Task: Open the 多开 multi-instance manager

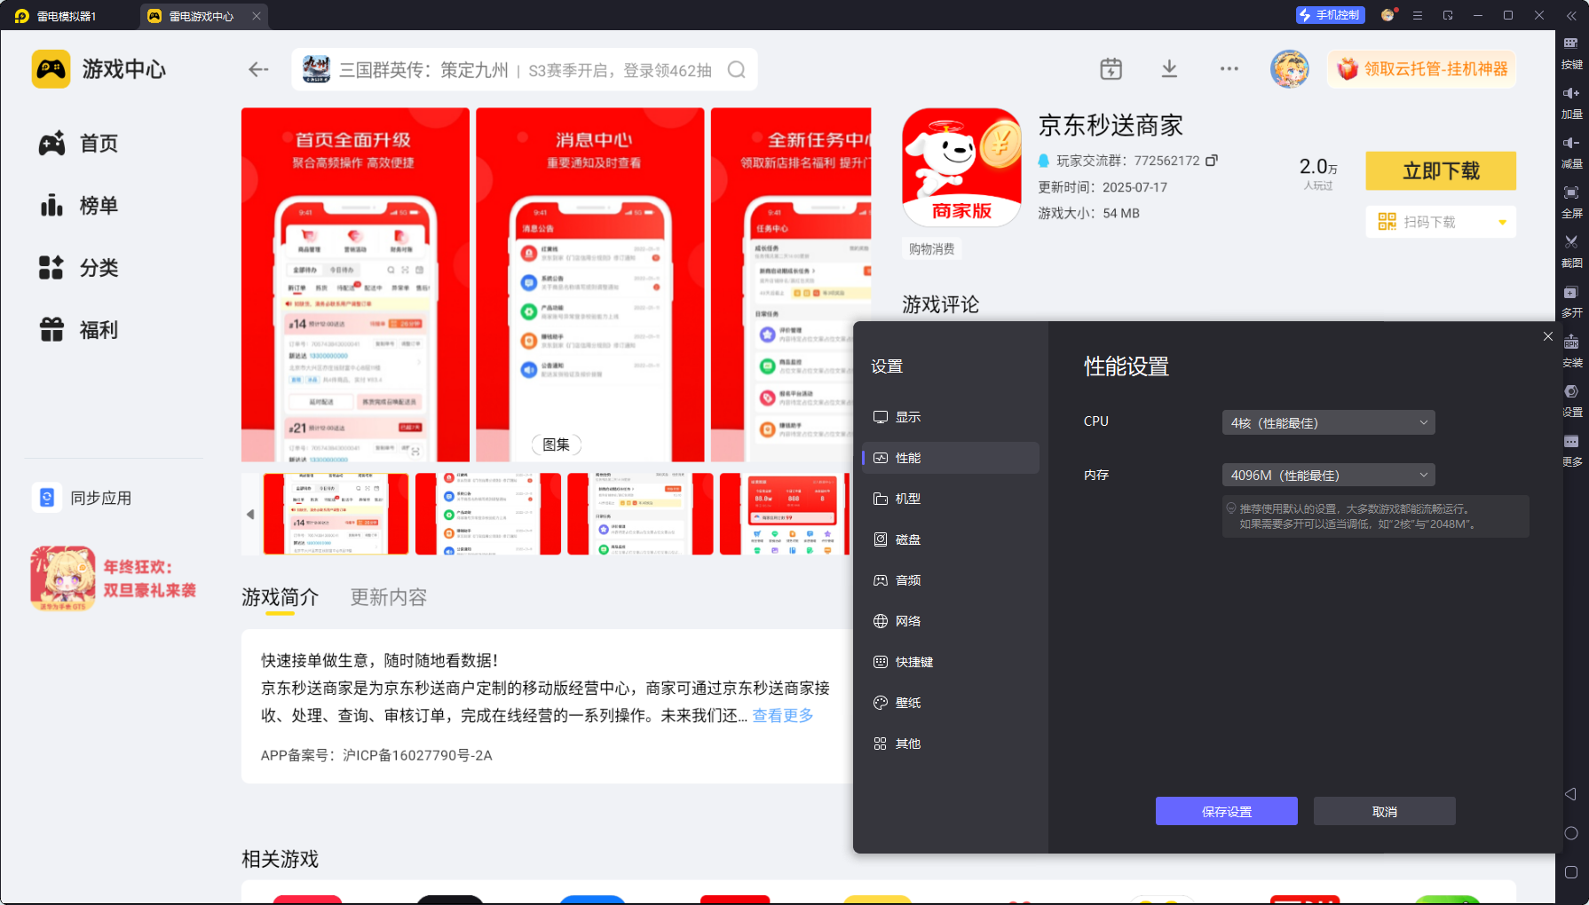Action: [x=1571, y=302]
